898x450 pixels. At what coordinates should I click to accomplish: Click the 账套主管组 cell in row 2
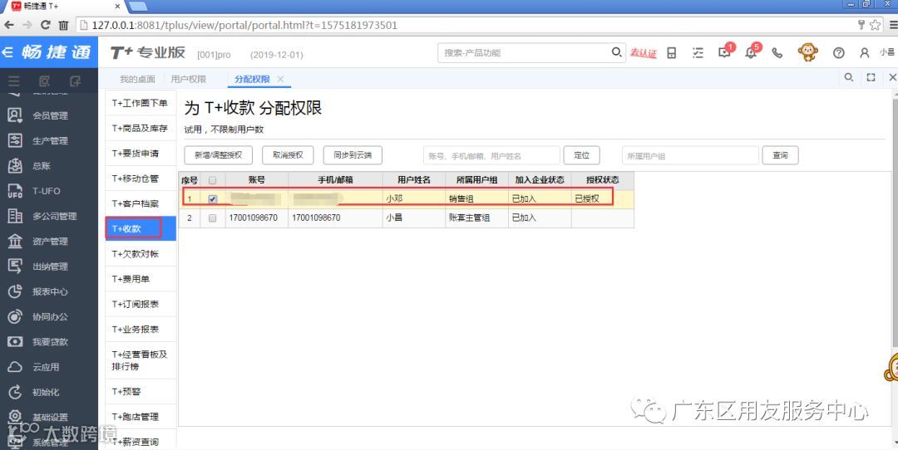(476, 218)
